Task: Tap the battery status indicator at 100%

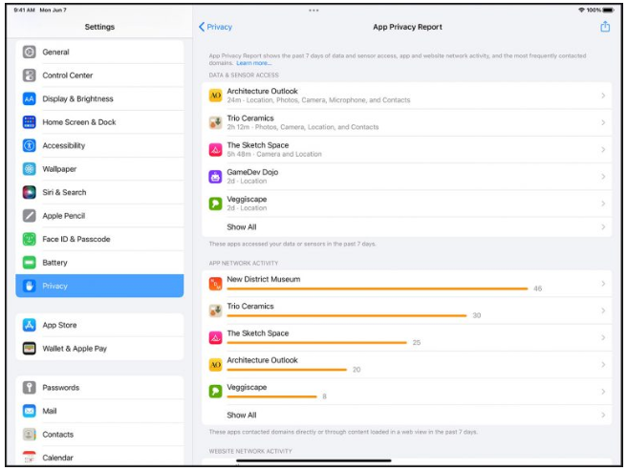Action: pyautogui.click(x=609, y=10)
